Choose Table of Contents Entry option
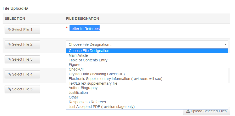 click(x=88, y=60)
